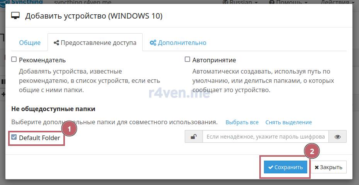359x185 pixels.
Task: Click the checkmark icon on Сохранить button
Action: point(271,167)
